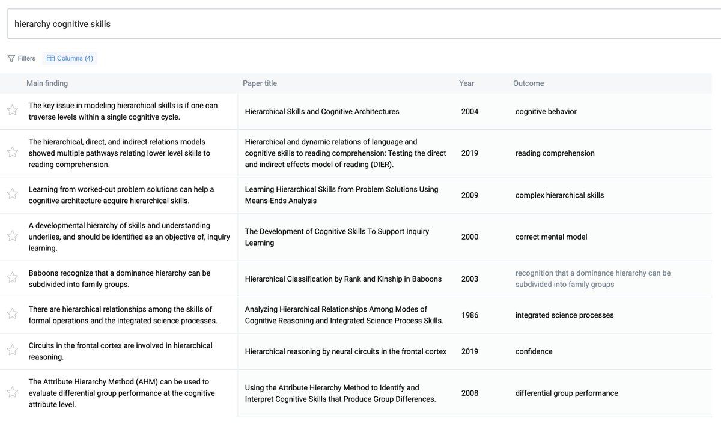Star the Attribute Hierarchy Method paper
Image resolution: width=721 pixels, height=427 pixels.
12,393
